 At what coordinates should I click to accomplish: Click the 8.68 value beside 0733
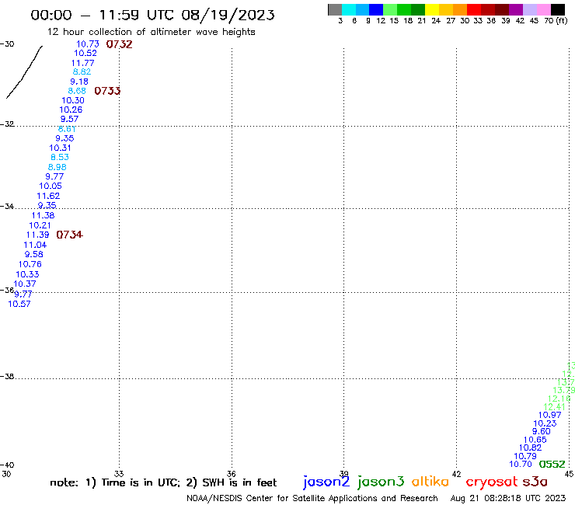click(x=77, y=91)
